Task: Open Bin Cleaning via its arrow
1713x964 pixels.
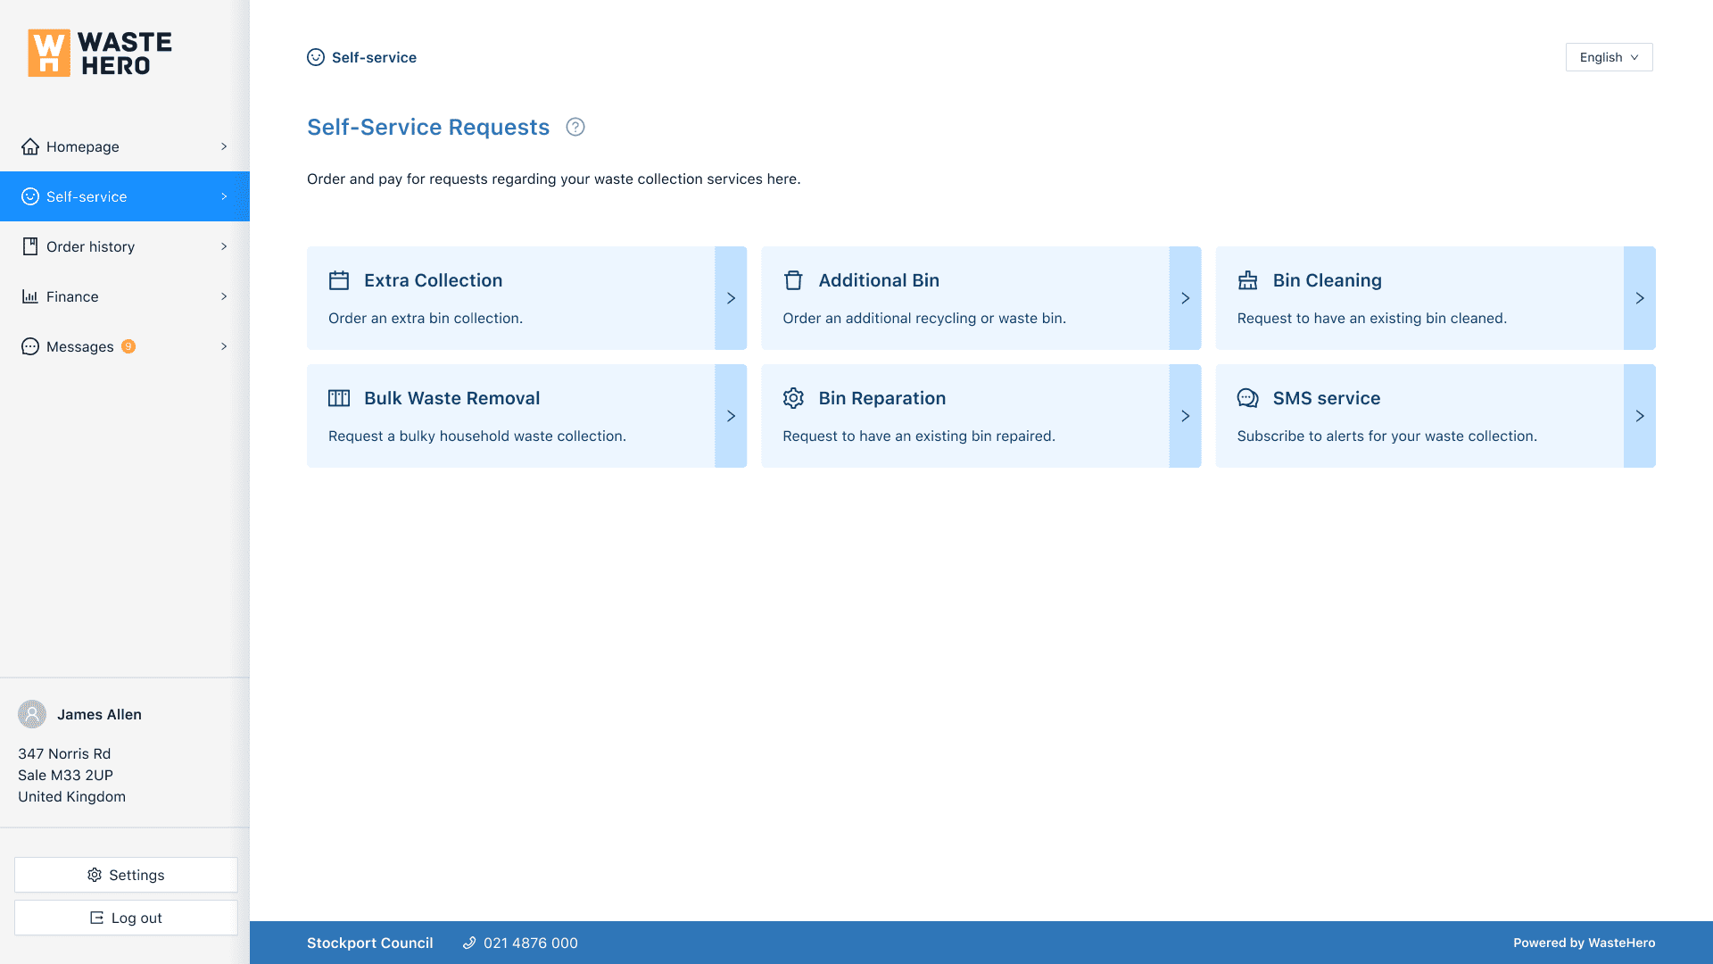Action: pyautogui.click(x=1640, y=298)
